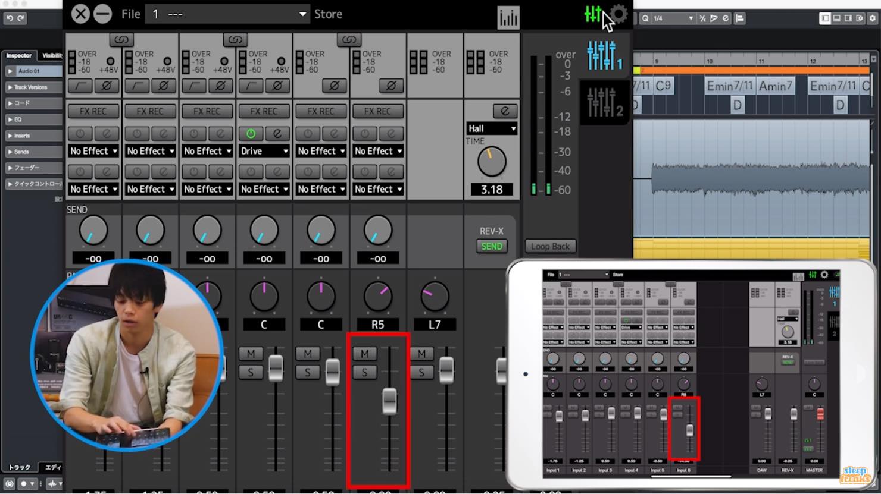Select the トラック tab
Screen dimensions: 881x494
[x=20, y=467]
